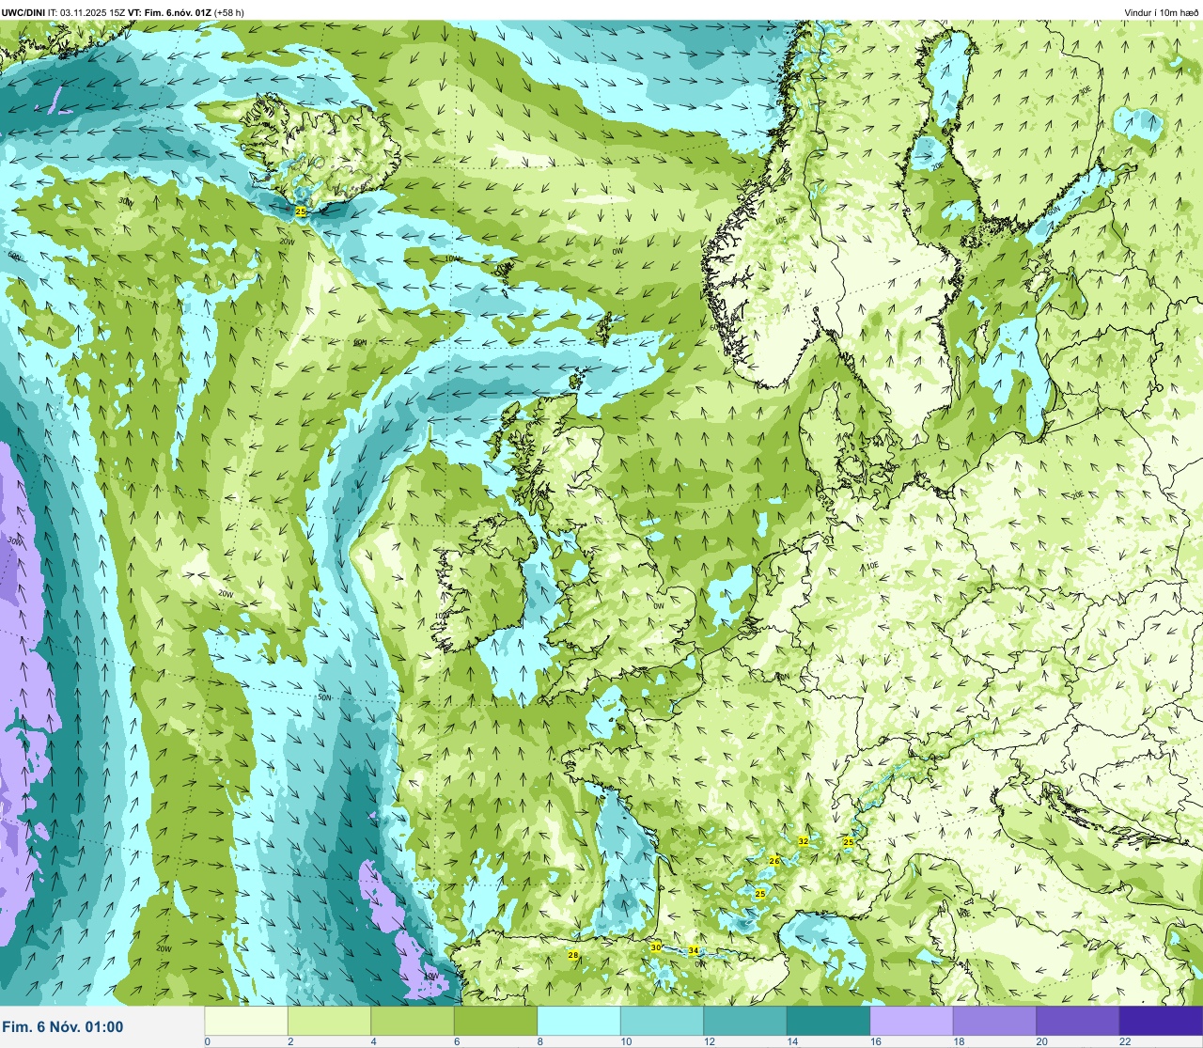Click the yellow 26 wind gust marker
This screenshot has width=1203, height=1048.
pos(774,861)
